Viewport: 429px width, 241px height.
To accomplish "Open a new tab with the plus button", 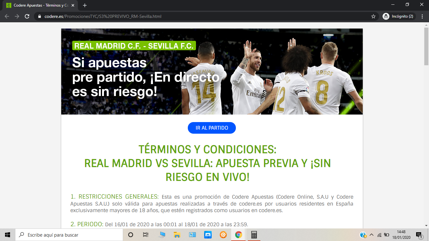I will pyautogui.click(x=85, y=5).
